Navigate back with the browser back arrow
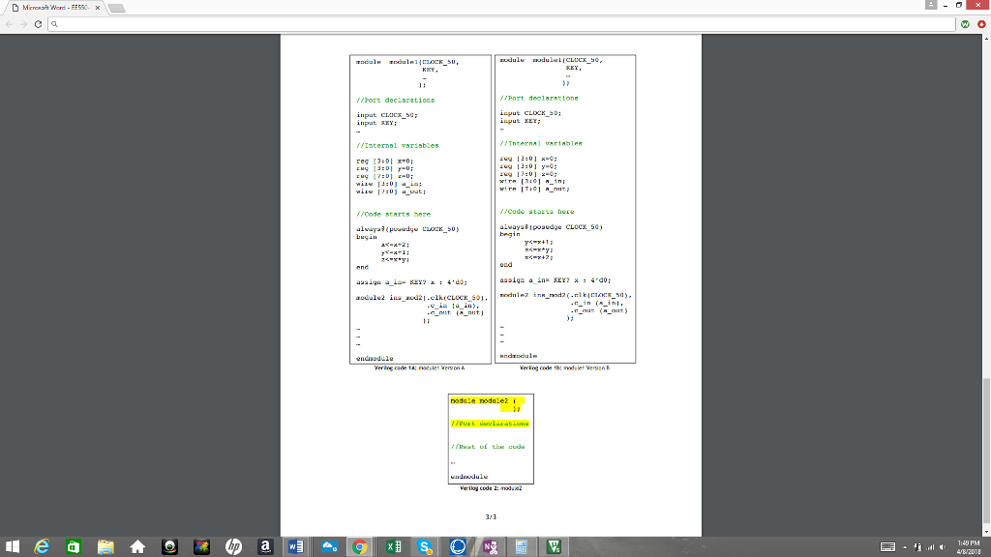This screenshot has height=557, width=991. [x=8, y=25]
